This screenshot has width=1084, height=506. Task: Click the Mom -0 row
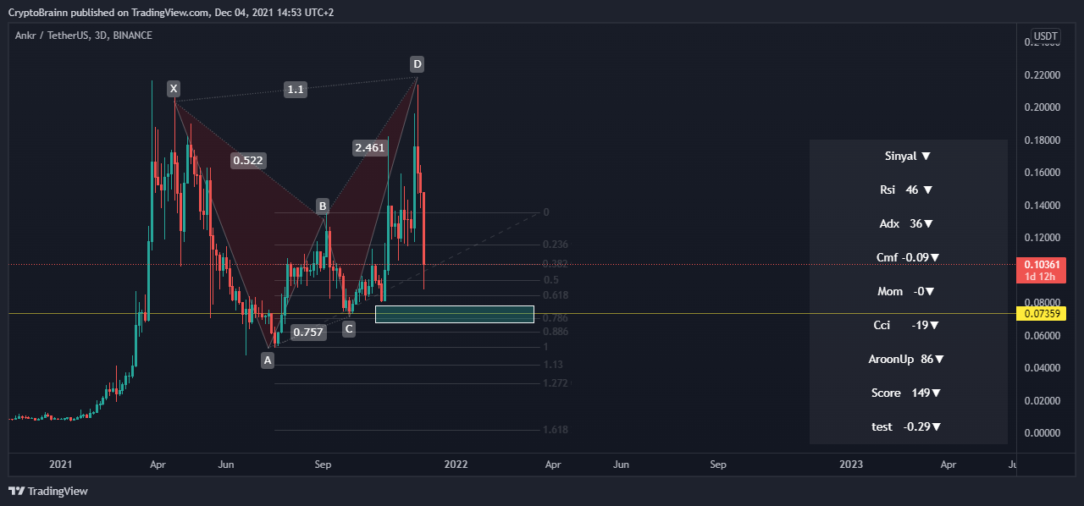click(908, 292)
